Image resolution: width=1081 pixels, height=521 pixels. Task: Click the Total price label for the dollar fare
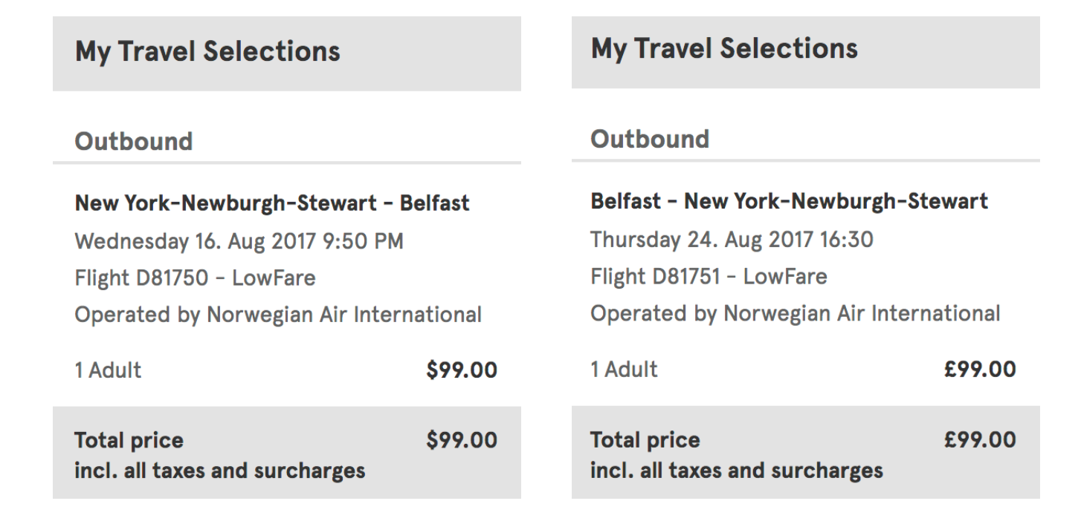point(129,441)
